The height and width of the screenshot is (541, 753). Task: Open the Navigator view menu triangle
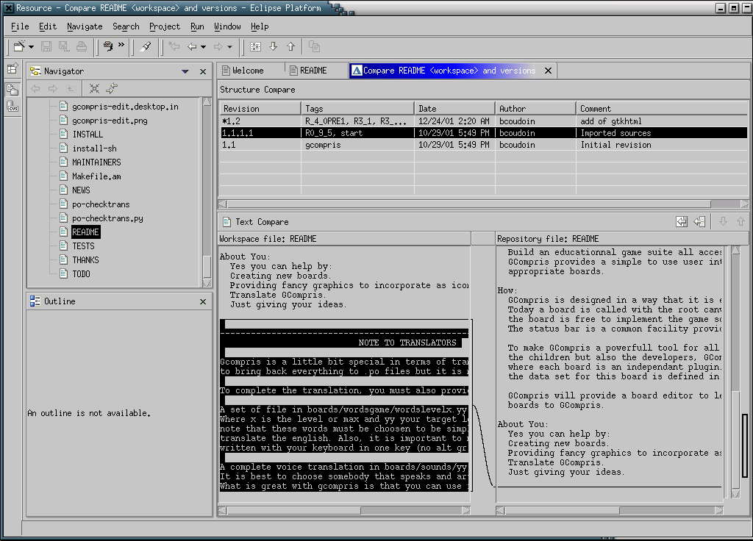185,71
